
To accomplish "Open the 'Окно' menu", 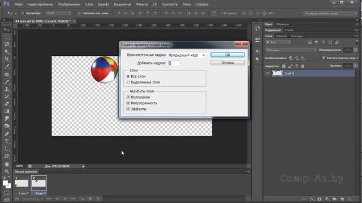I will click(187, 4).
